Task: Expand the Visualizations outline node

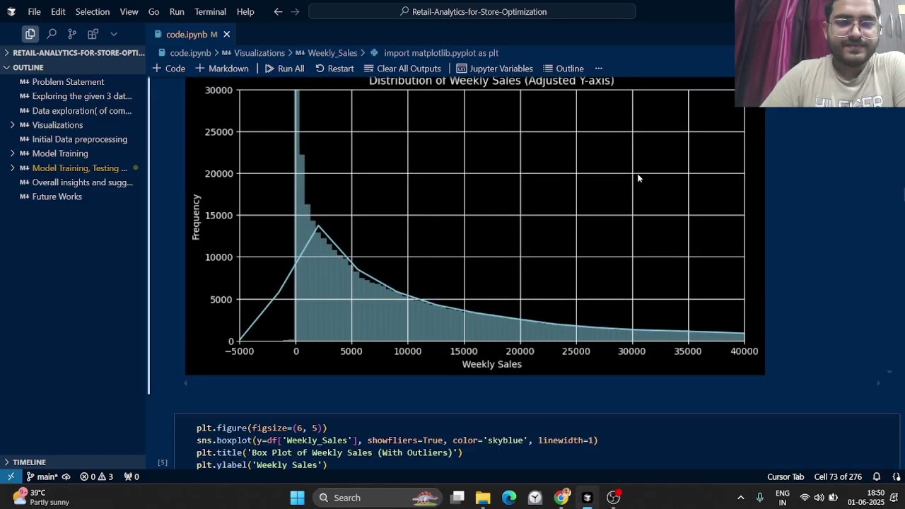Action: (12, 125)
